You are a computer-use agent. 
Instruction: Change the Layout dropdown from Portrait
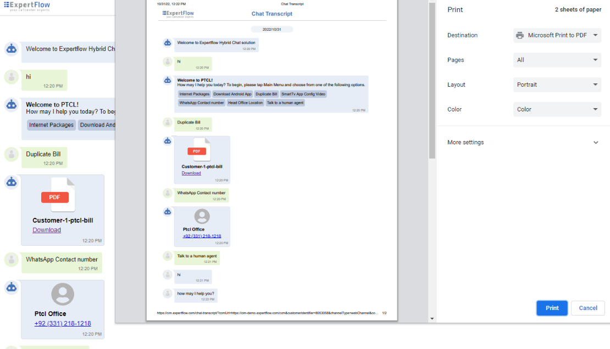tap(557, 85)
